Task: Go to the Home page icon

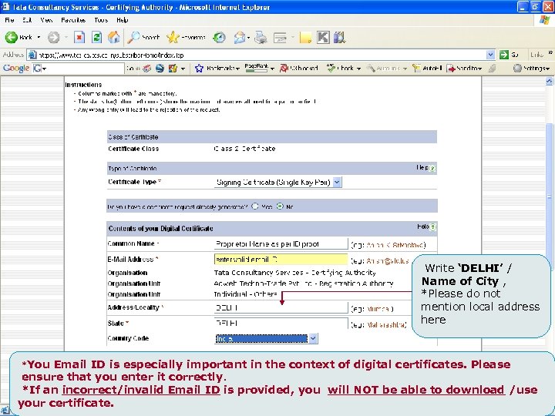Action: (x=114, y=37)
